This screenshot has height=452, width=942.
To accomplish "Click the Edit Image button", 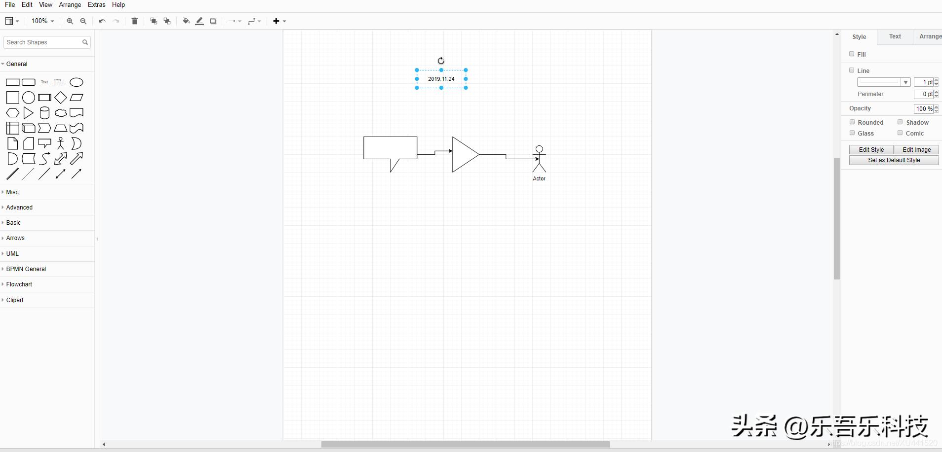I will (917, 150).
